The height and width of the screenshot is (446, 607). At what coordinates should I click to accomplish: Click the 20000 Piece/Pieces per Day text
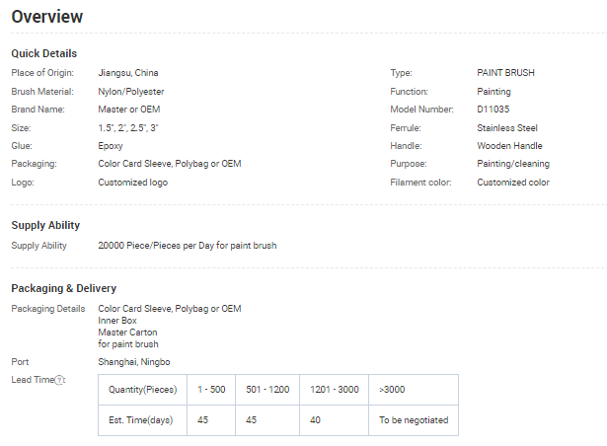click(188, 245)
